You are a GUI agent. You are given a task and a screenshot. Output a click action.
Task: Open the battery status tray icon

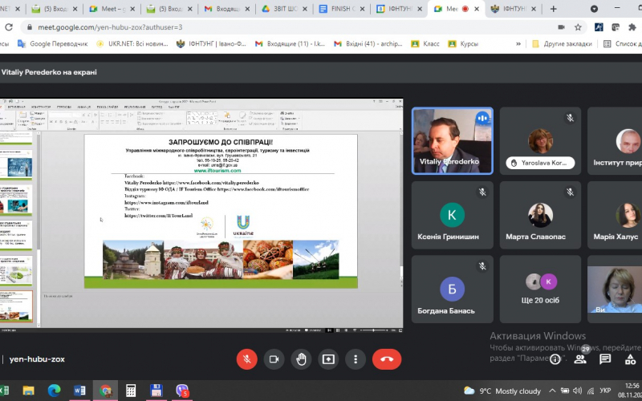565,391
